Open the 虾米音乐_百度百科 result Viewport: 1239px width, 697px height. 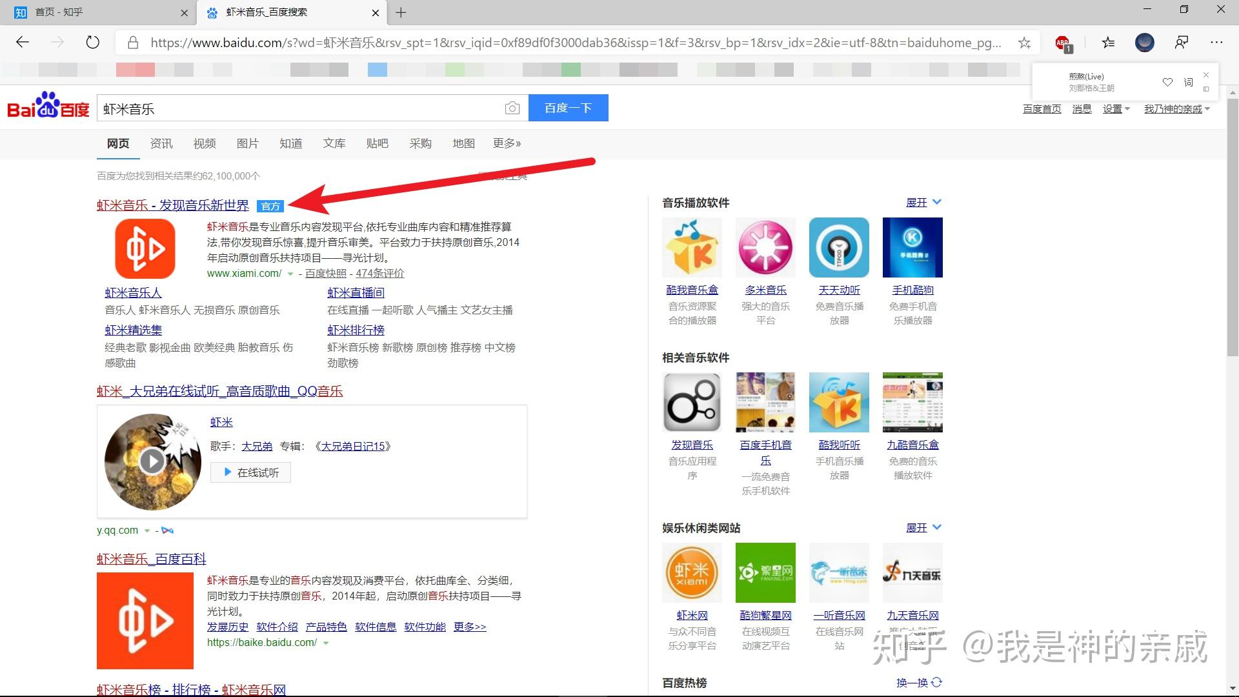[152, 559]
